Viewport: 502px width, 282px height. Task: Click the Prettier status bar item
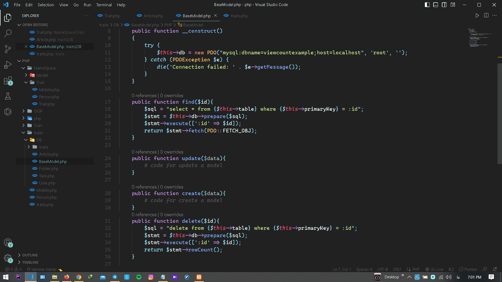point(468,269)
